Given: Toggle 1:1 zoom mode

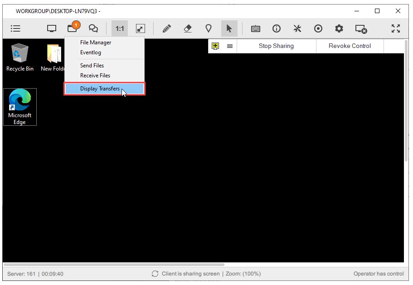Looking at the screenshot, I should [x=119, y=28].
